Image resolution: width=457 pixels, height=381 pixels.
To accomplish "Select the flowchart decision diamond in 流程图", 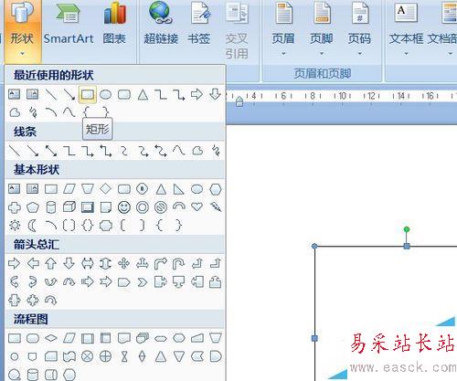I will tap(51, 338).
